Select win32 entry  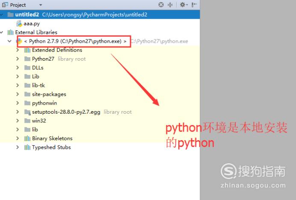click(39, 121)
